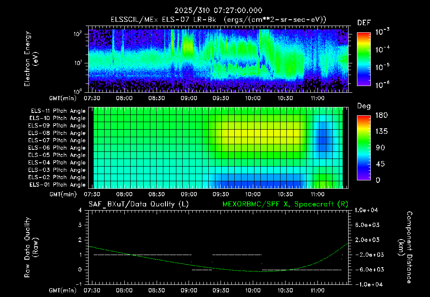Select the ELS-11 Pitch Angle row label

coord(58,111)
